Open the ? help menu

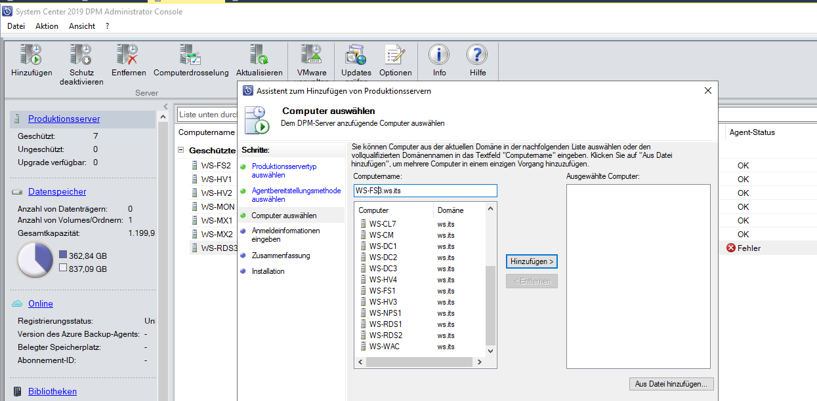click(107, 26)
